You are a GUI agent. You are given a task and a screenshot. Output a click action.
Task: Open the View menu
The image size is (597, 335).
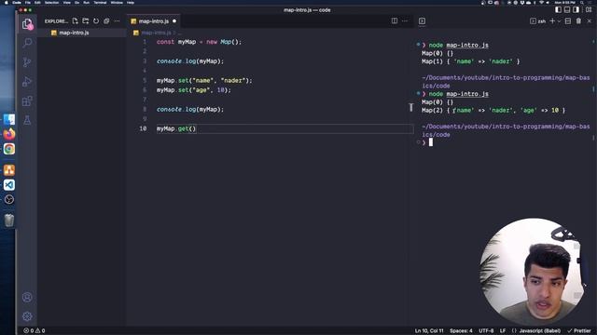click(x=66, y=2)
